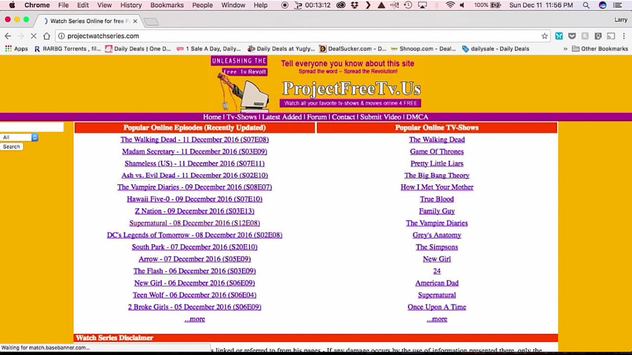Bookmark this page with the star icon

545,36
